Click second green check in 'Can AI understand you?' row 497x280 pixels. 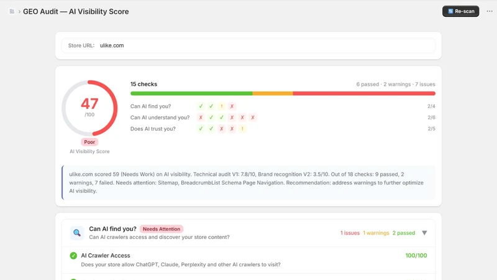click(x=222, y=118)
